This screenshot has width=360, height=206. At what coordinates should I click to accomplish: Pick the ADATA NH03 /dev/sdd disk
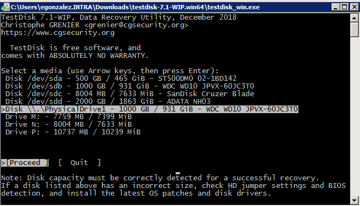[108, 102]
